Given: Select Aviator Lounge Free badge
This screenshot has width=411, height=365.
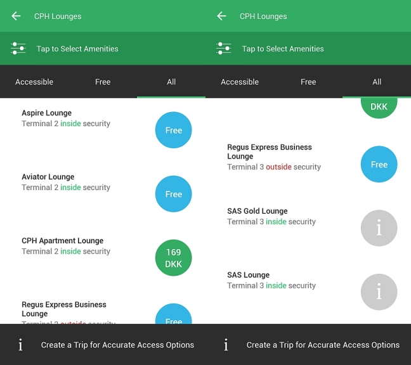Looking at the screenshot, I should [x=174, y=194].
